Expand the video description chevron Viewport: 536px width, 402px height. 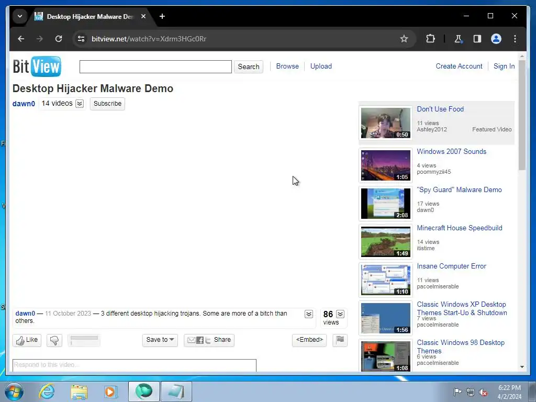(309, 314)
